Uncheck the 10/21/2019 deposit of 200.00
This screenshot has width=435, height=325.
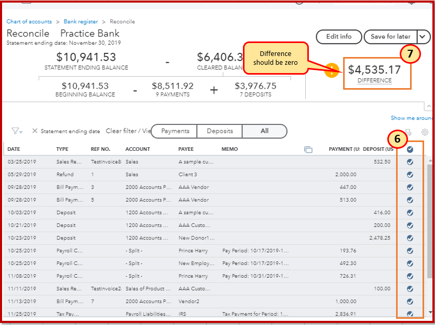[410, 225]
